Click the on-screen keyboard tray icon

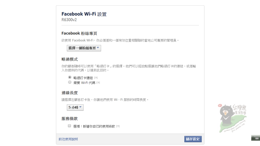[x=257, y=138]
